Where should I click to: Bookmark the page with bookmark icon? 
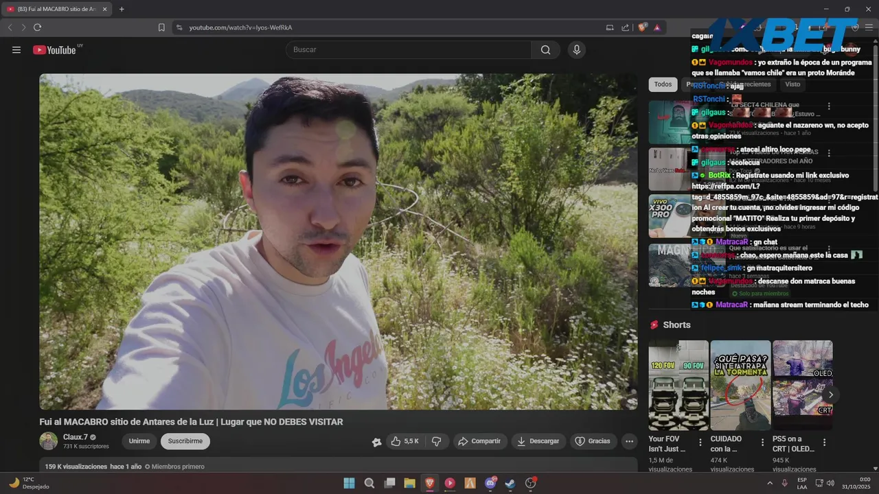161,27
